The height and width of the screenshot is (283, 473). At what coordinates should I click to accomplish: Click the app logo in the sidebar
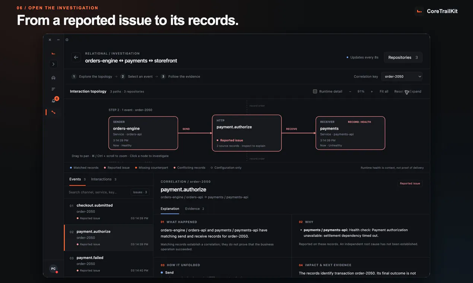click(x=53, y=53)
